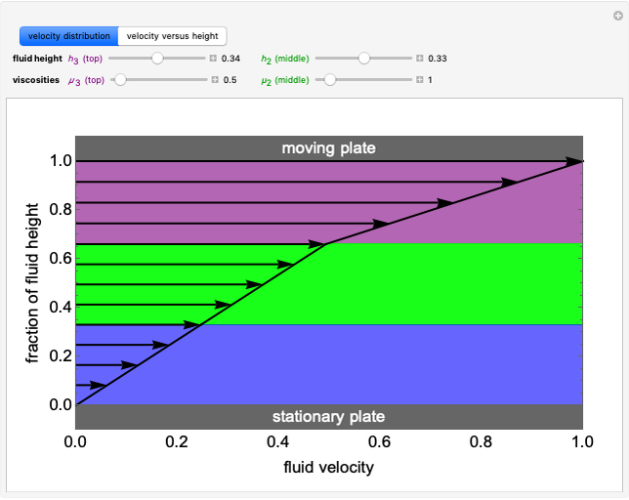The height and width of the screenshot is (500, 629).
Task: Click the h2 middle height slider handle
Action: (x=363, y=59)
